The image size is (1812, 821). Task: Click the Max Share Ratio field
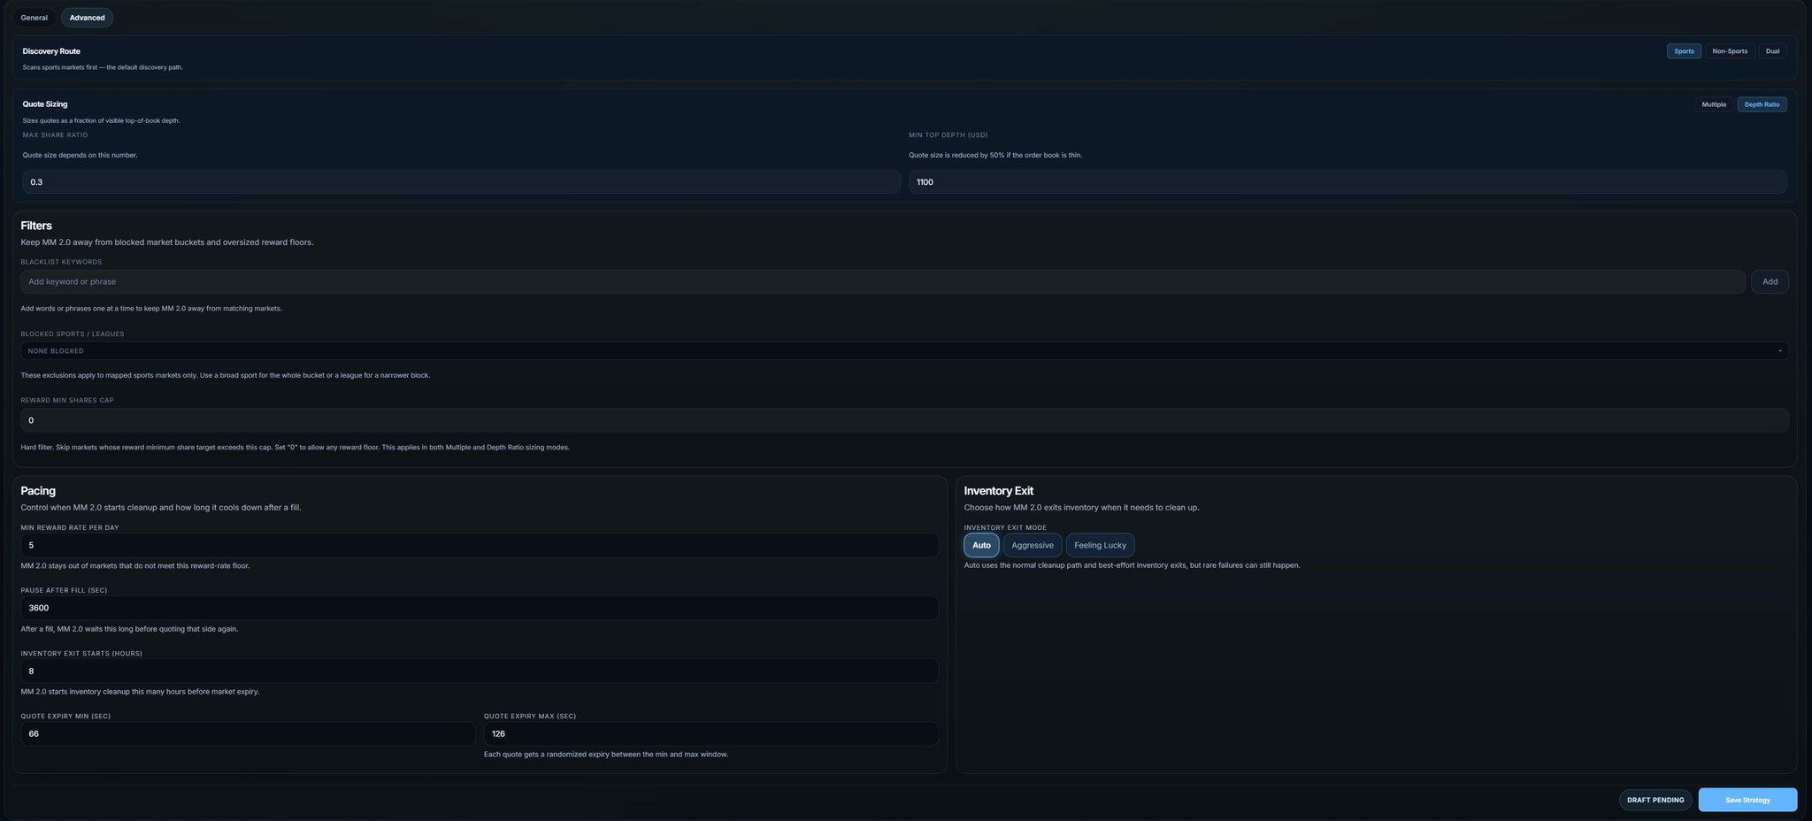[x=460, y=182]
